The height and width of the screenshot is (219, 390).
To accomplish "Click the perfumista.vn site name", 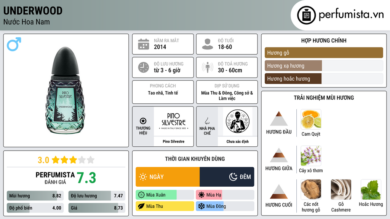I will tap(351, 15).
